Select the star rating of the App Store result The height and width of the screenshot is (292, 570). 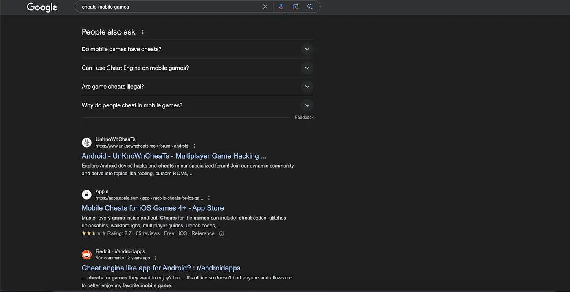point(94,233)
